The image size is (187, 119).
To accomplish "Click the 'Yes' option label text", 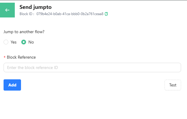I will point(14,42).
